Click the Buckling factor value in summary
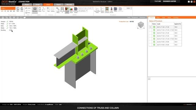Image resolution: width=196 pixels, height=110 pixels. (11, 30)
